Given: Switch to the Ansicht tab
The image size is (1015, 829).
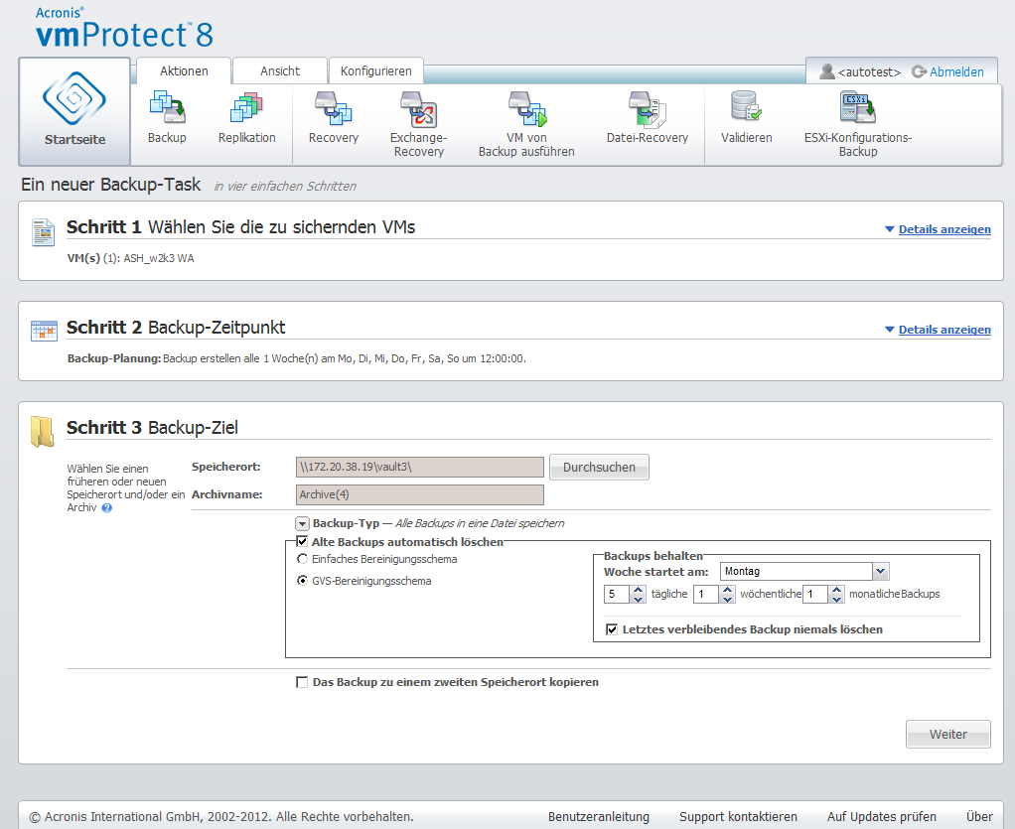Looking at the screenshot, I should [x=280, y=71].
